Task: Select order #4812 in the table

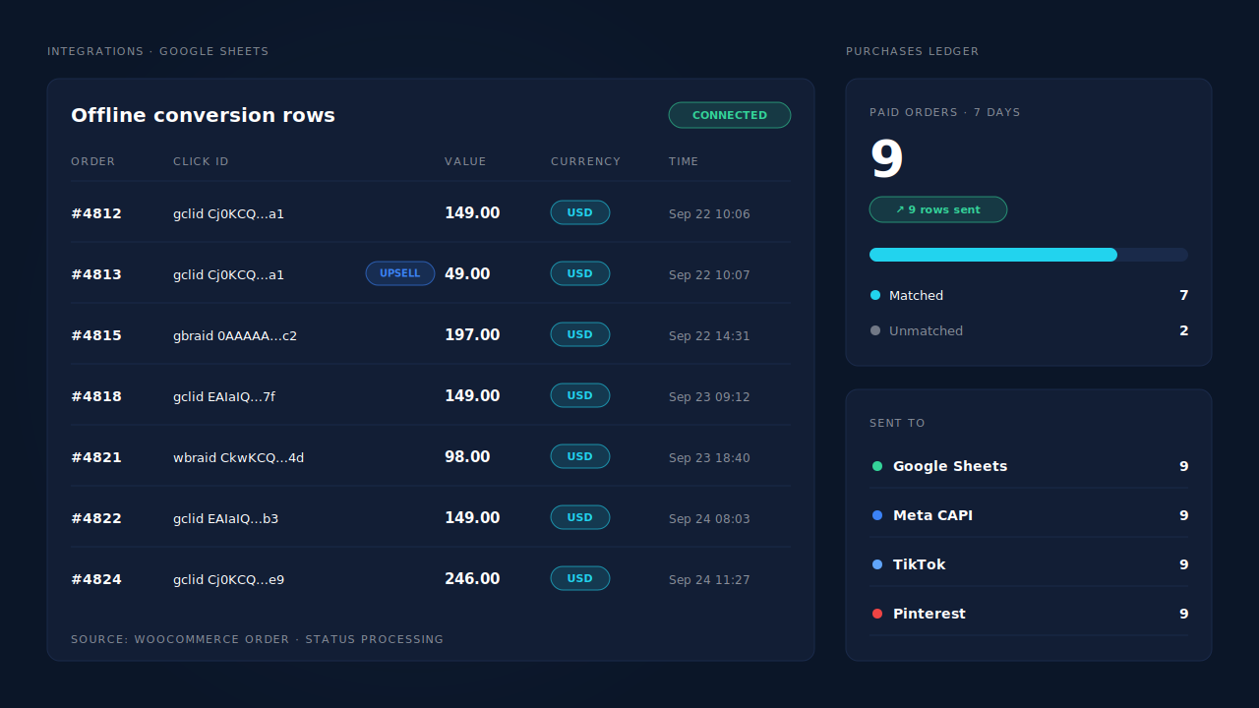Action: click(431, 213)
